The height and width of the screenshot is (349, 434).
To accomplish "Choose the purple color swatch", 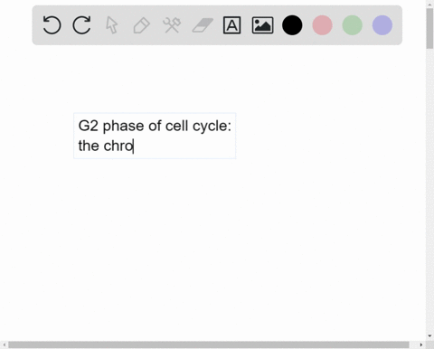I will pos(382,25).
